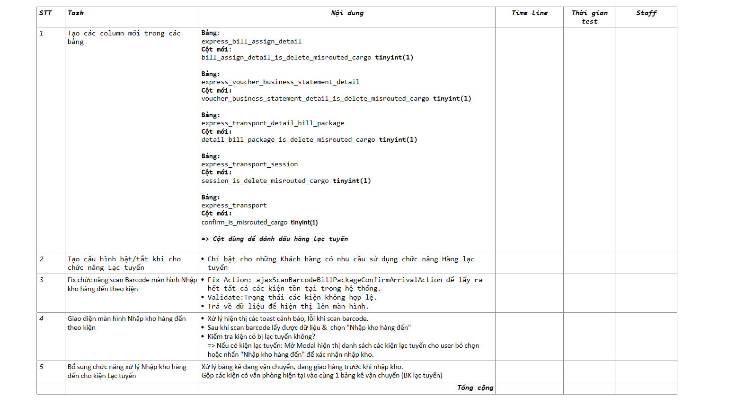Click the "confirm_is_misrouted_cargo tinyint(1)" line
Viewport: 745px width, 413px height.
click(259, 223)
